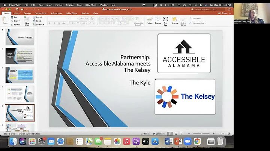Reset the slide layout

click(x=37, y=21)
